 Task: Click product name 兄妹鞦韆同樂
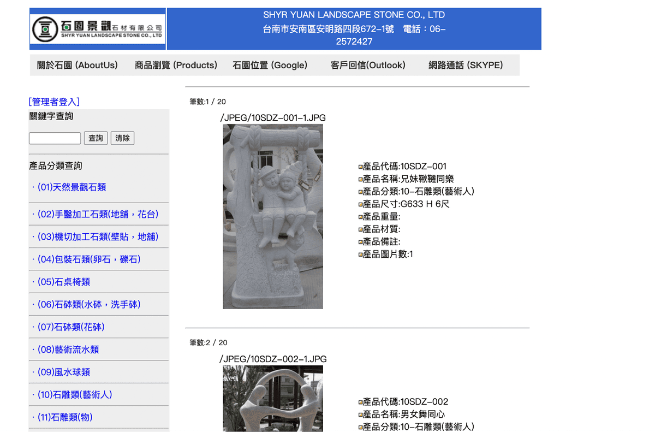coord(427,179)
